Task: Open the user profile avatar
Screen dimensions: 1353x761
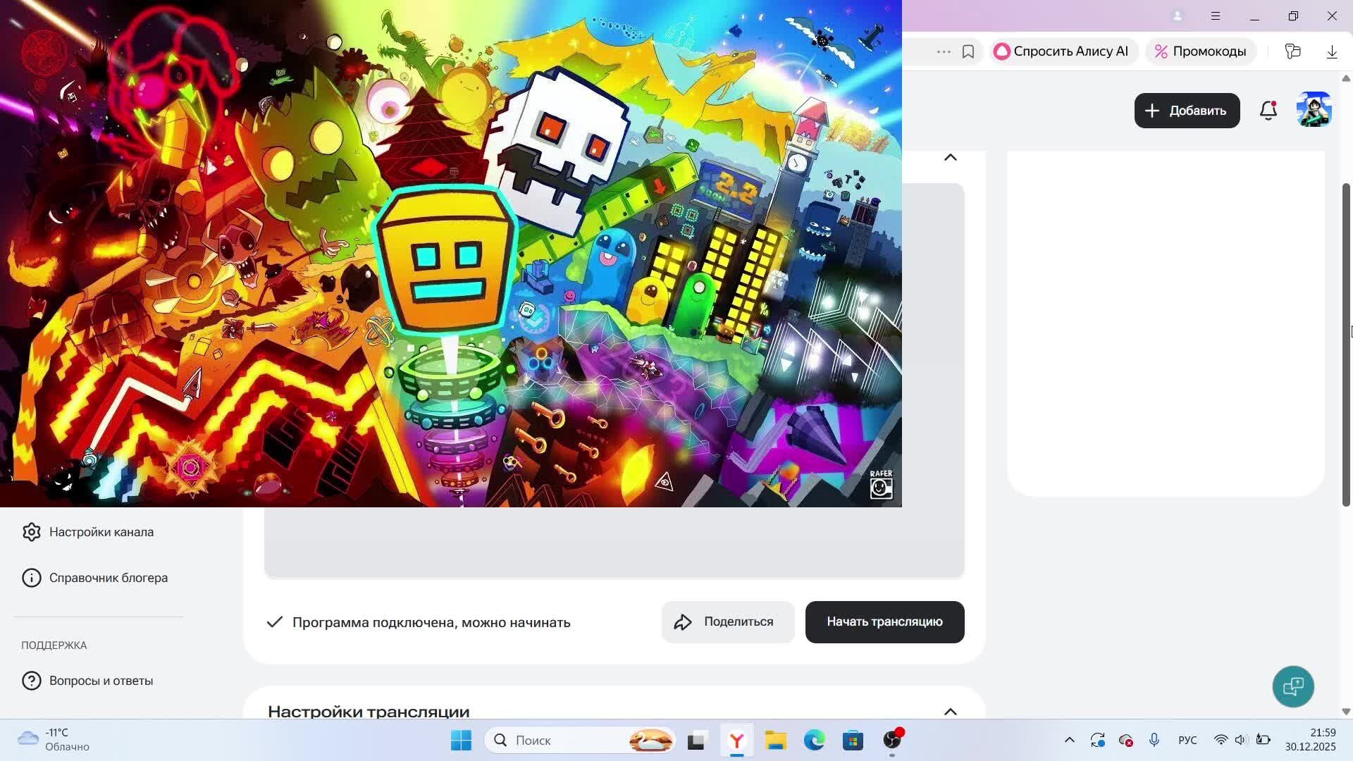Action: [1314, 110]
